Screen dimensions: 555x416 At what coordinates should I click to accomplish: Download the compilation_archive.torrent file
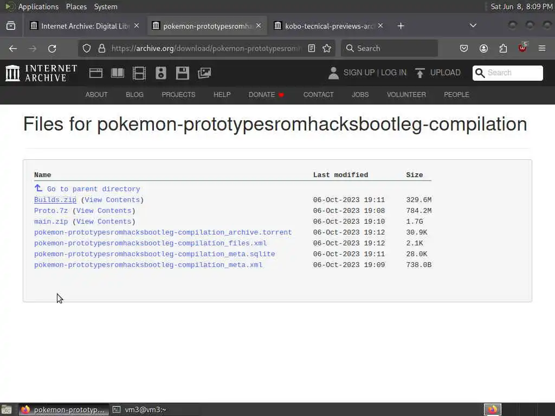tap(163, 232)
